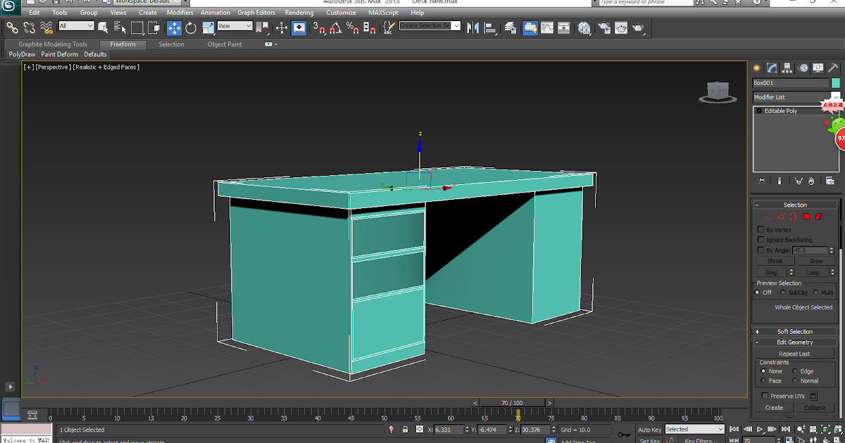The width and height of the screenshot is (845, 443).
Task: Open the Hierarchy command panel tab
Action: pyautogui.click(x=787, y=68)
